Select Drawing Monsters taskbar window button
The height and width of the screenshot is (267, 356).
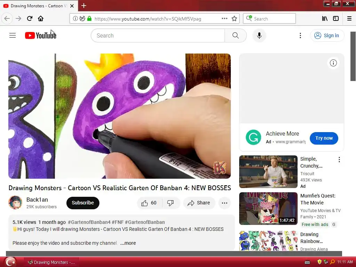coord(51,262)
